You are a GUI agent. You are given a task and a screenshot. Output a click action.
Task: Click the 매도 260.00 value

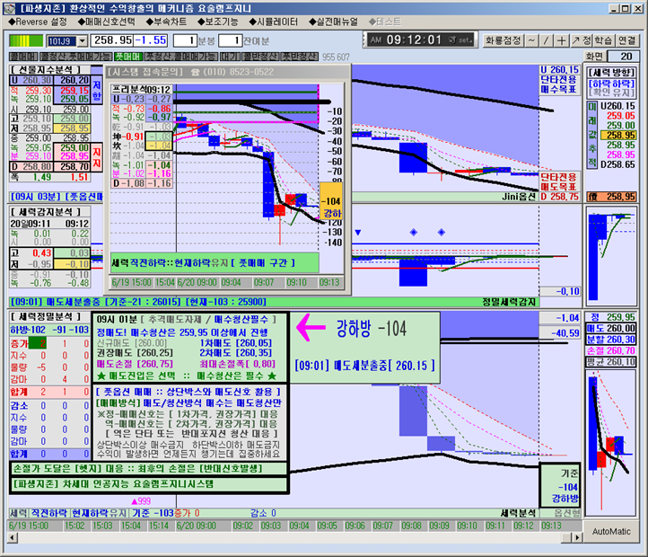[x=611, y=329]
